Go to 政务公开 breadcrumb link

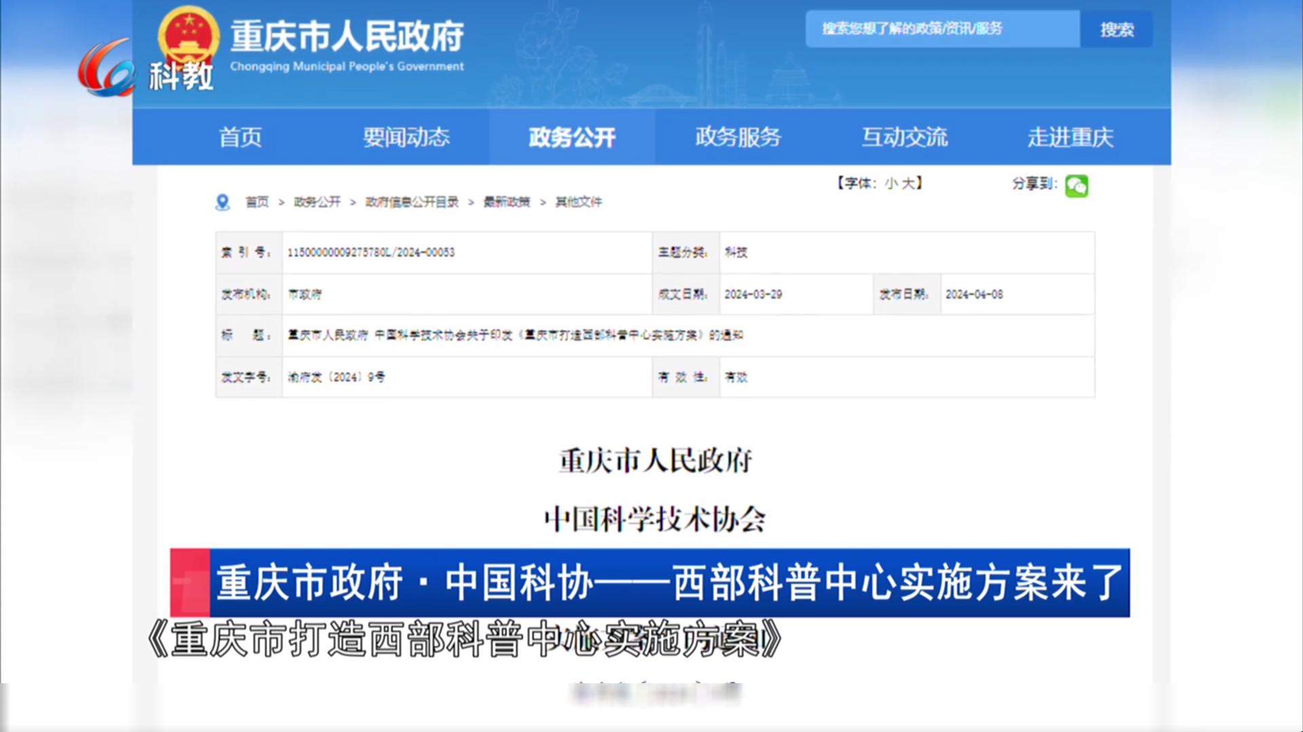[x=317, y=202]
